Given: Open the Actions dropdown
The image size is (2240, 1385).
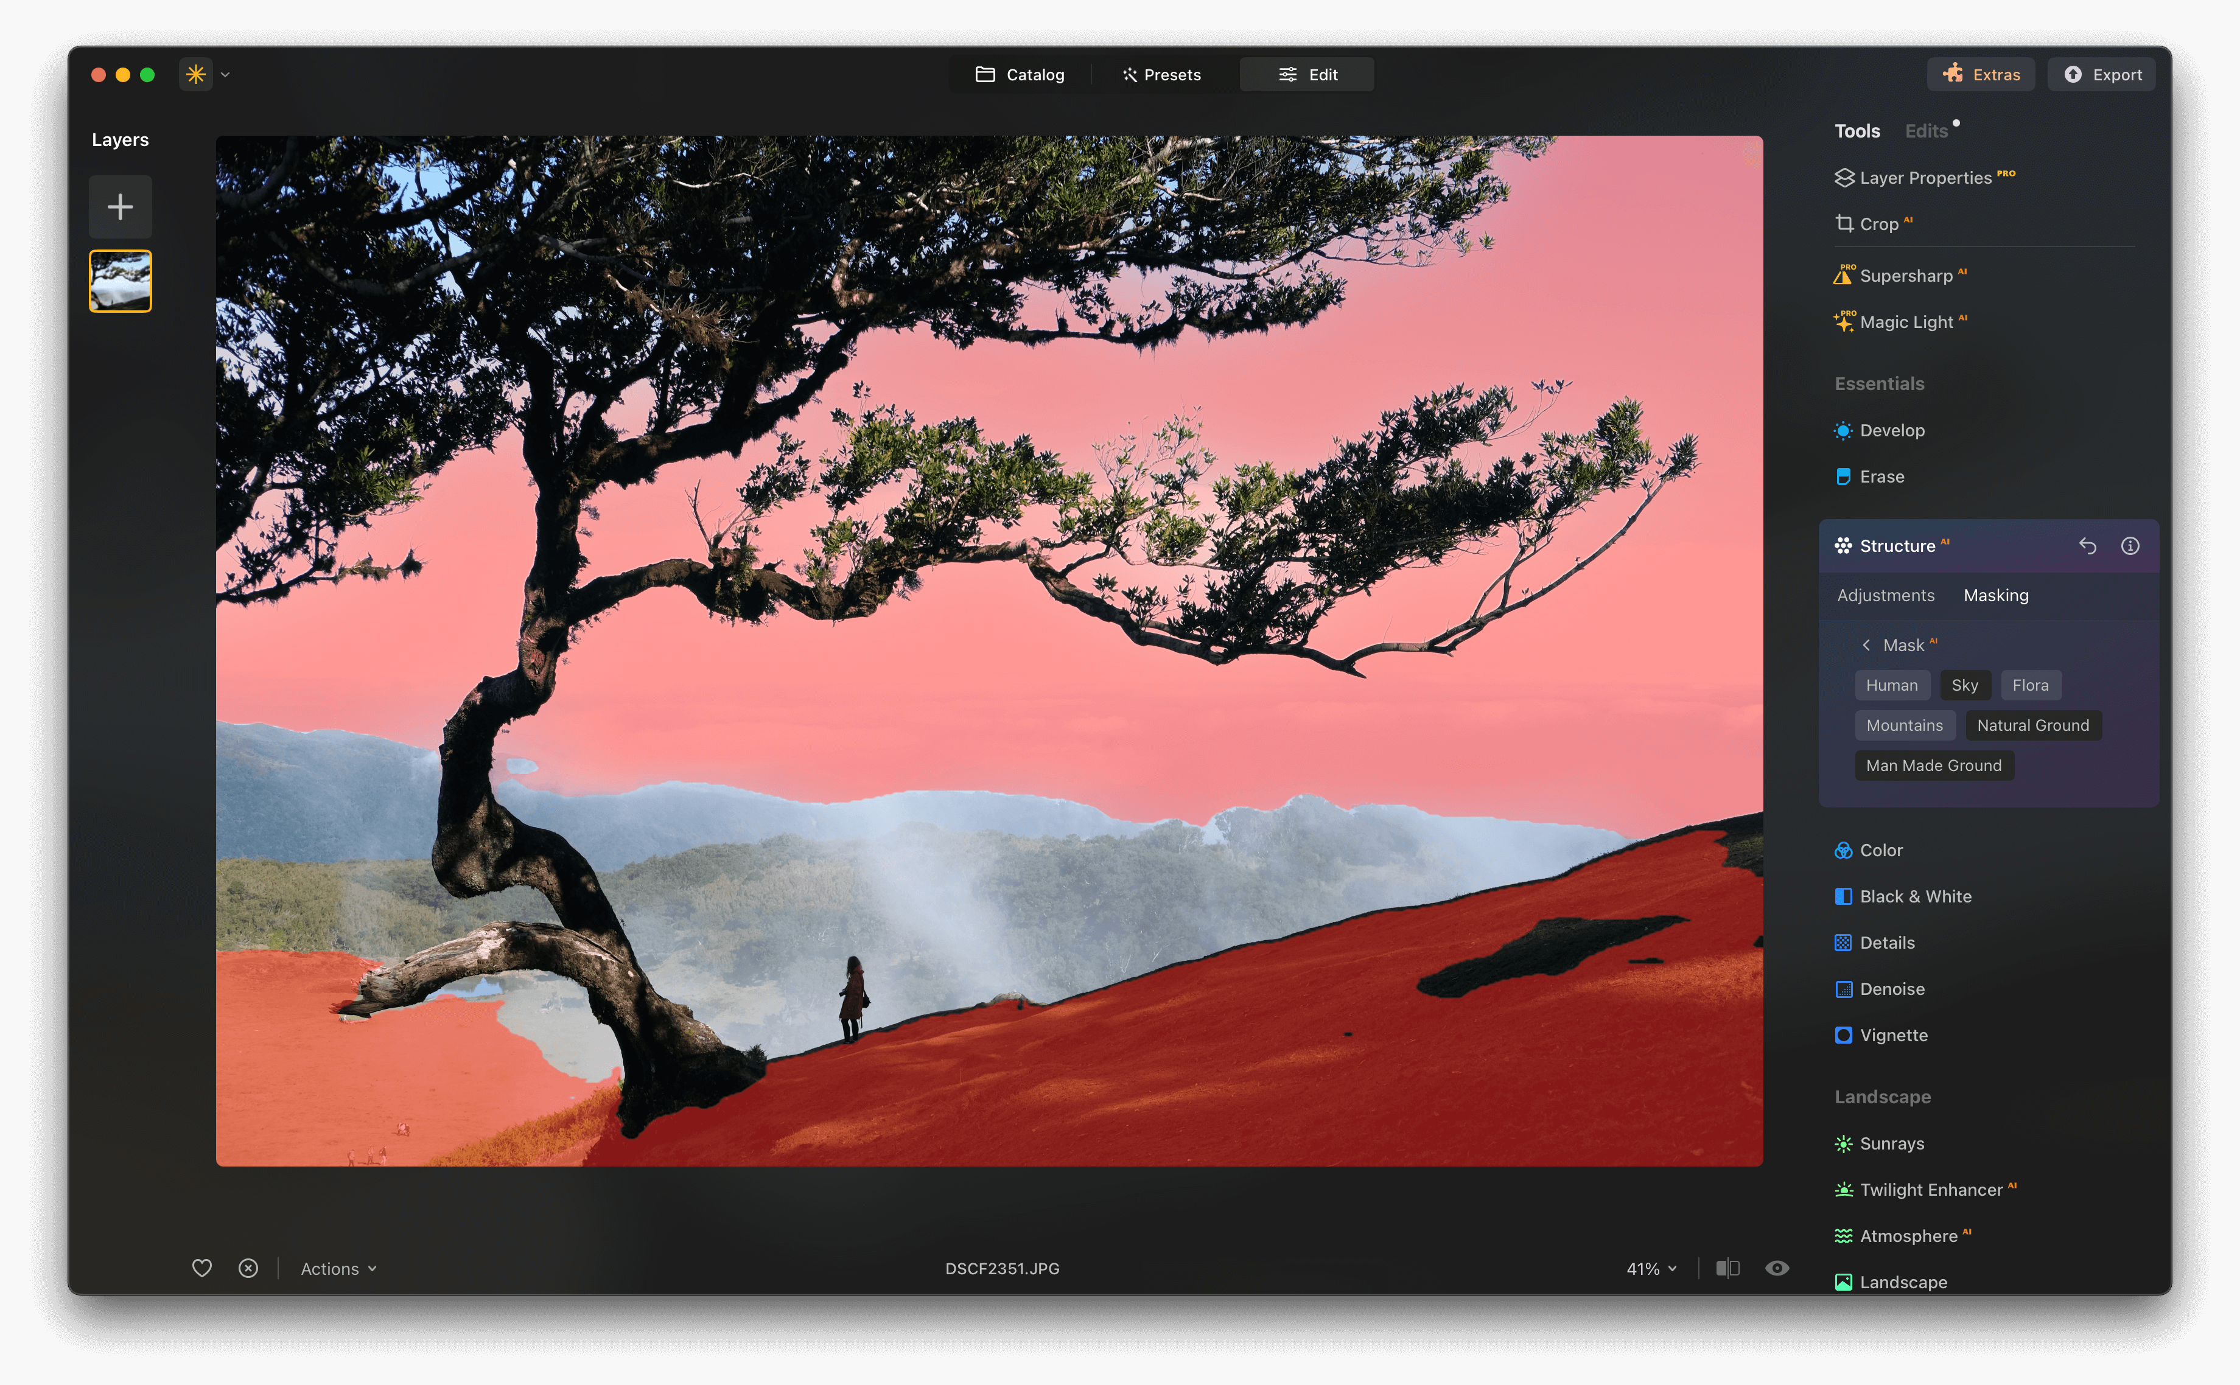Looking at the screenshot, I should (x=337, y=1269).
